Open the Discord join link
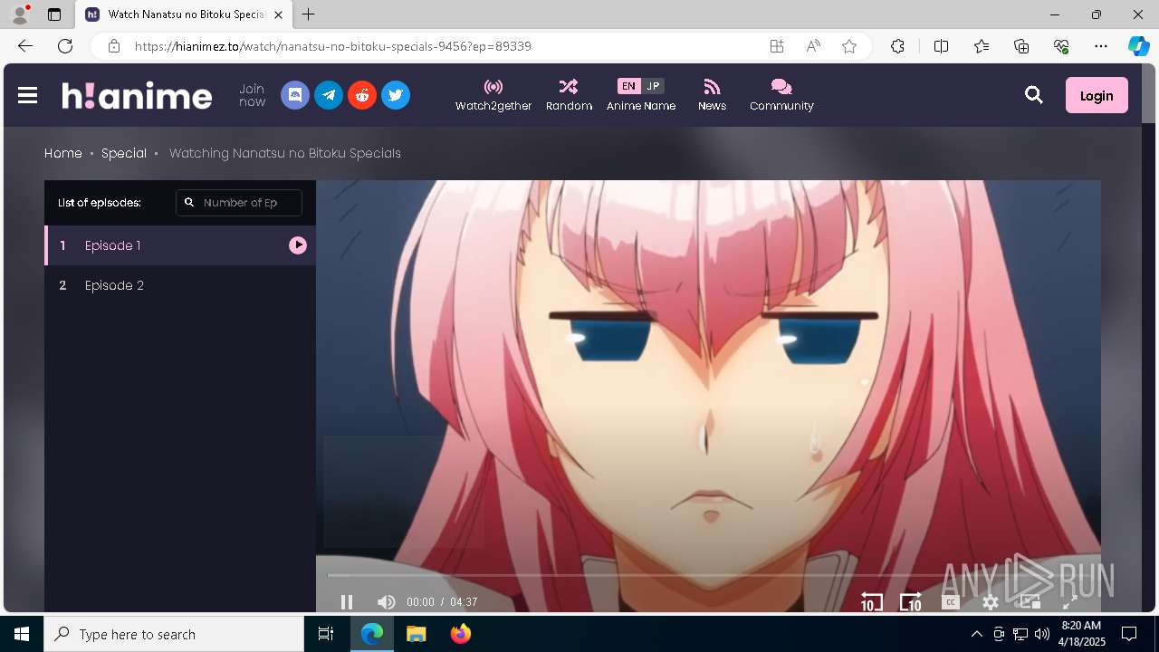This screenshot has height=652, width=1159. (x=295, y=95)
